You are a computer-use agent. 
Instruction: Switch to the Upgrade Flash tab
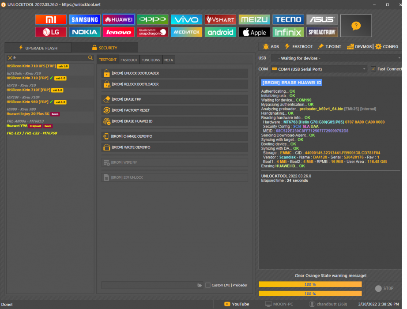38,48
